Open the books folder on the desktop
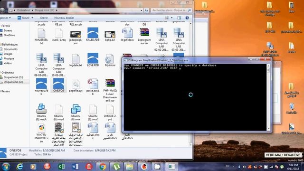 (x=291, y=47)
